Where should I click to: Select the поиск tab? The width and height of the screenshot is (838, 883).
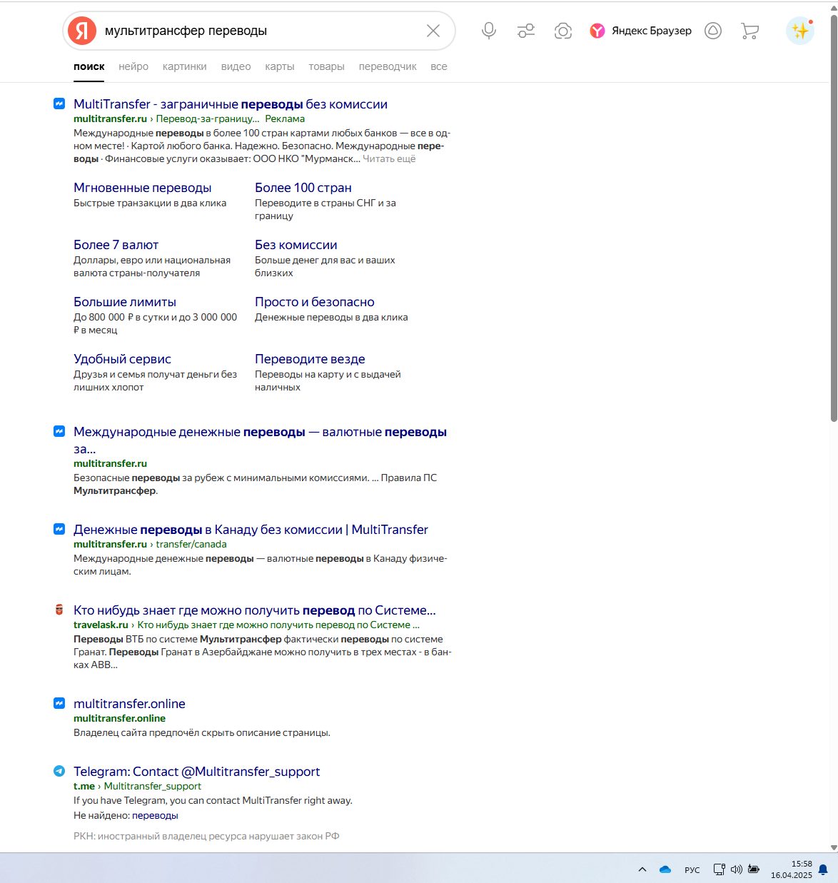click(x=89, y=66)
